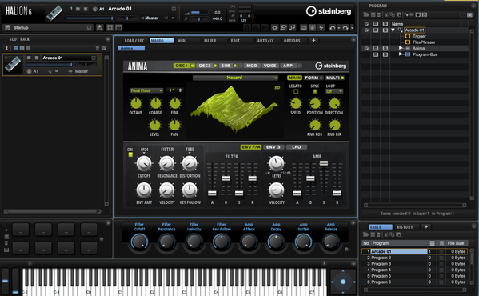Select the OSC2 button in Anima
The image size is (479, 296).
pyautogui.click(x=206, y=66)
